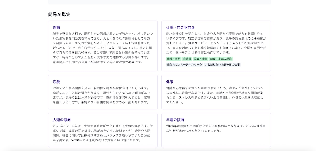The image size is (316, 151).
Task: Click the paragraph starting 誠実で堅実な人柄で
Action: [x=103, y=48]
